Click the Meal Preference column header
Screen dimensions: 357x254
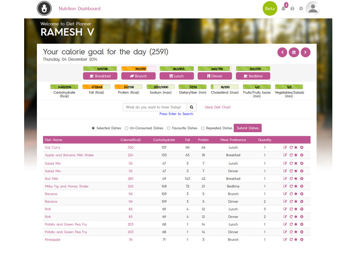[x=233, y=140]
